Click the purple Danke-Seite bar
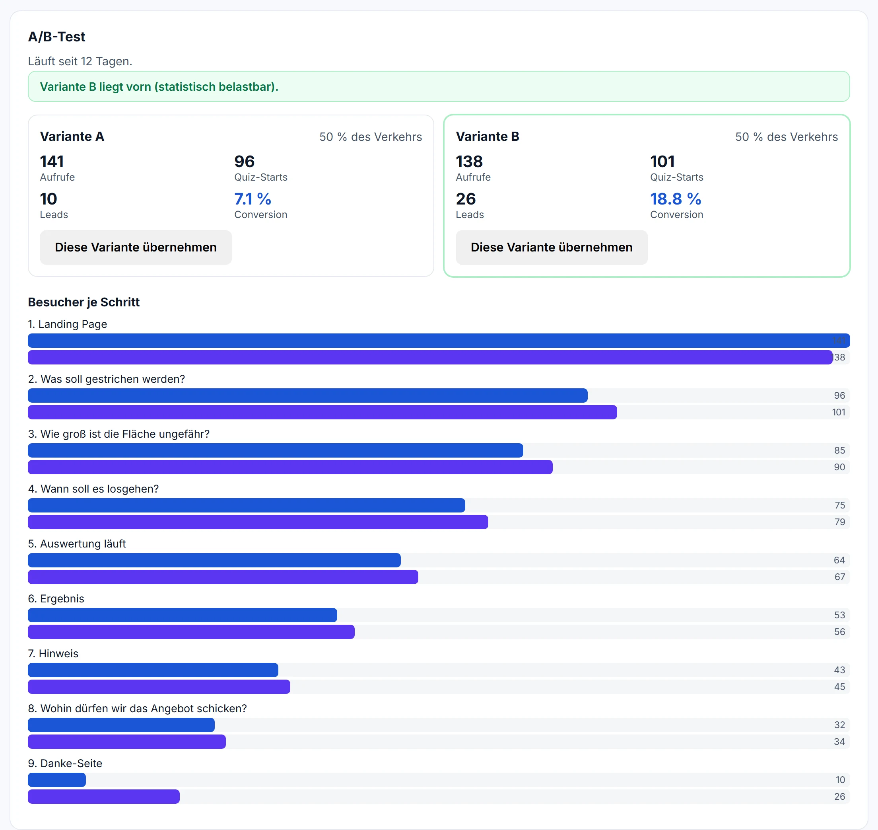Screen dimensions: 878x830 pyautogui.click(x=103, y=796)
